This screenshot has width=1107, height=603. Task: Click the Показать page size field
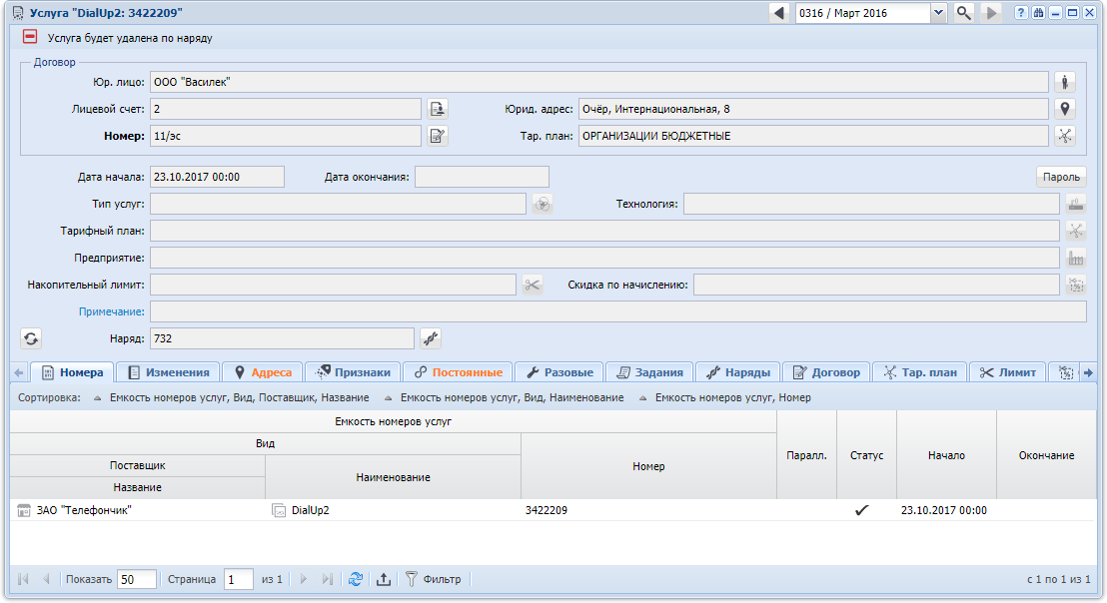[137, 579]
